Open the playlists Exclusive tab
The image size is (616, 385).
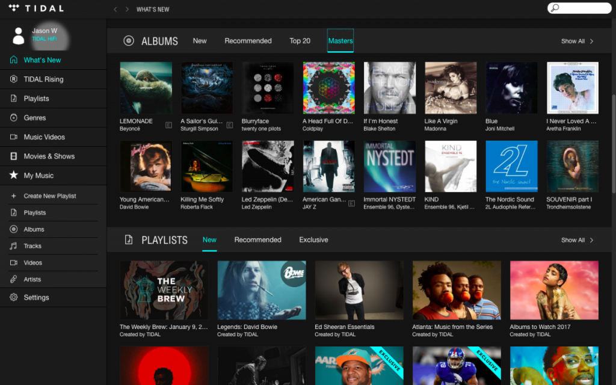pyautogui.click(x=313, y=239)
